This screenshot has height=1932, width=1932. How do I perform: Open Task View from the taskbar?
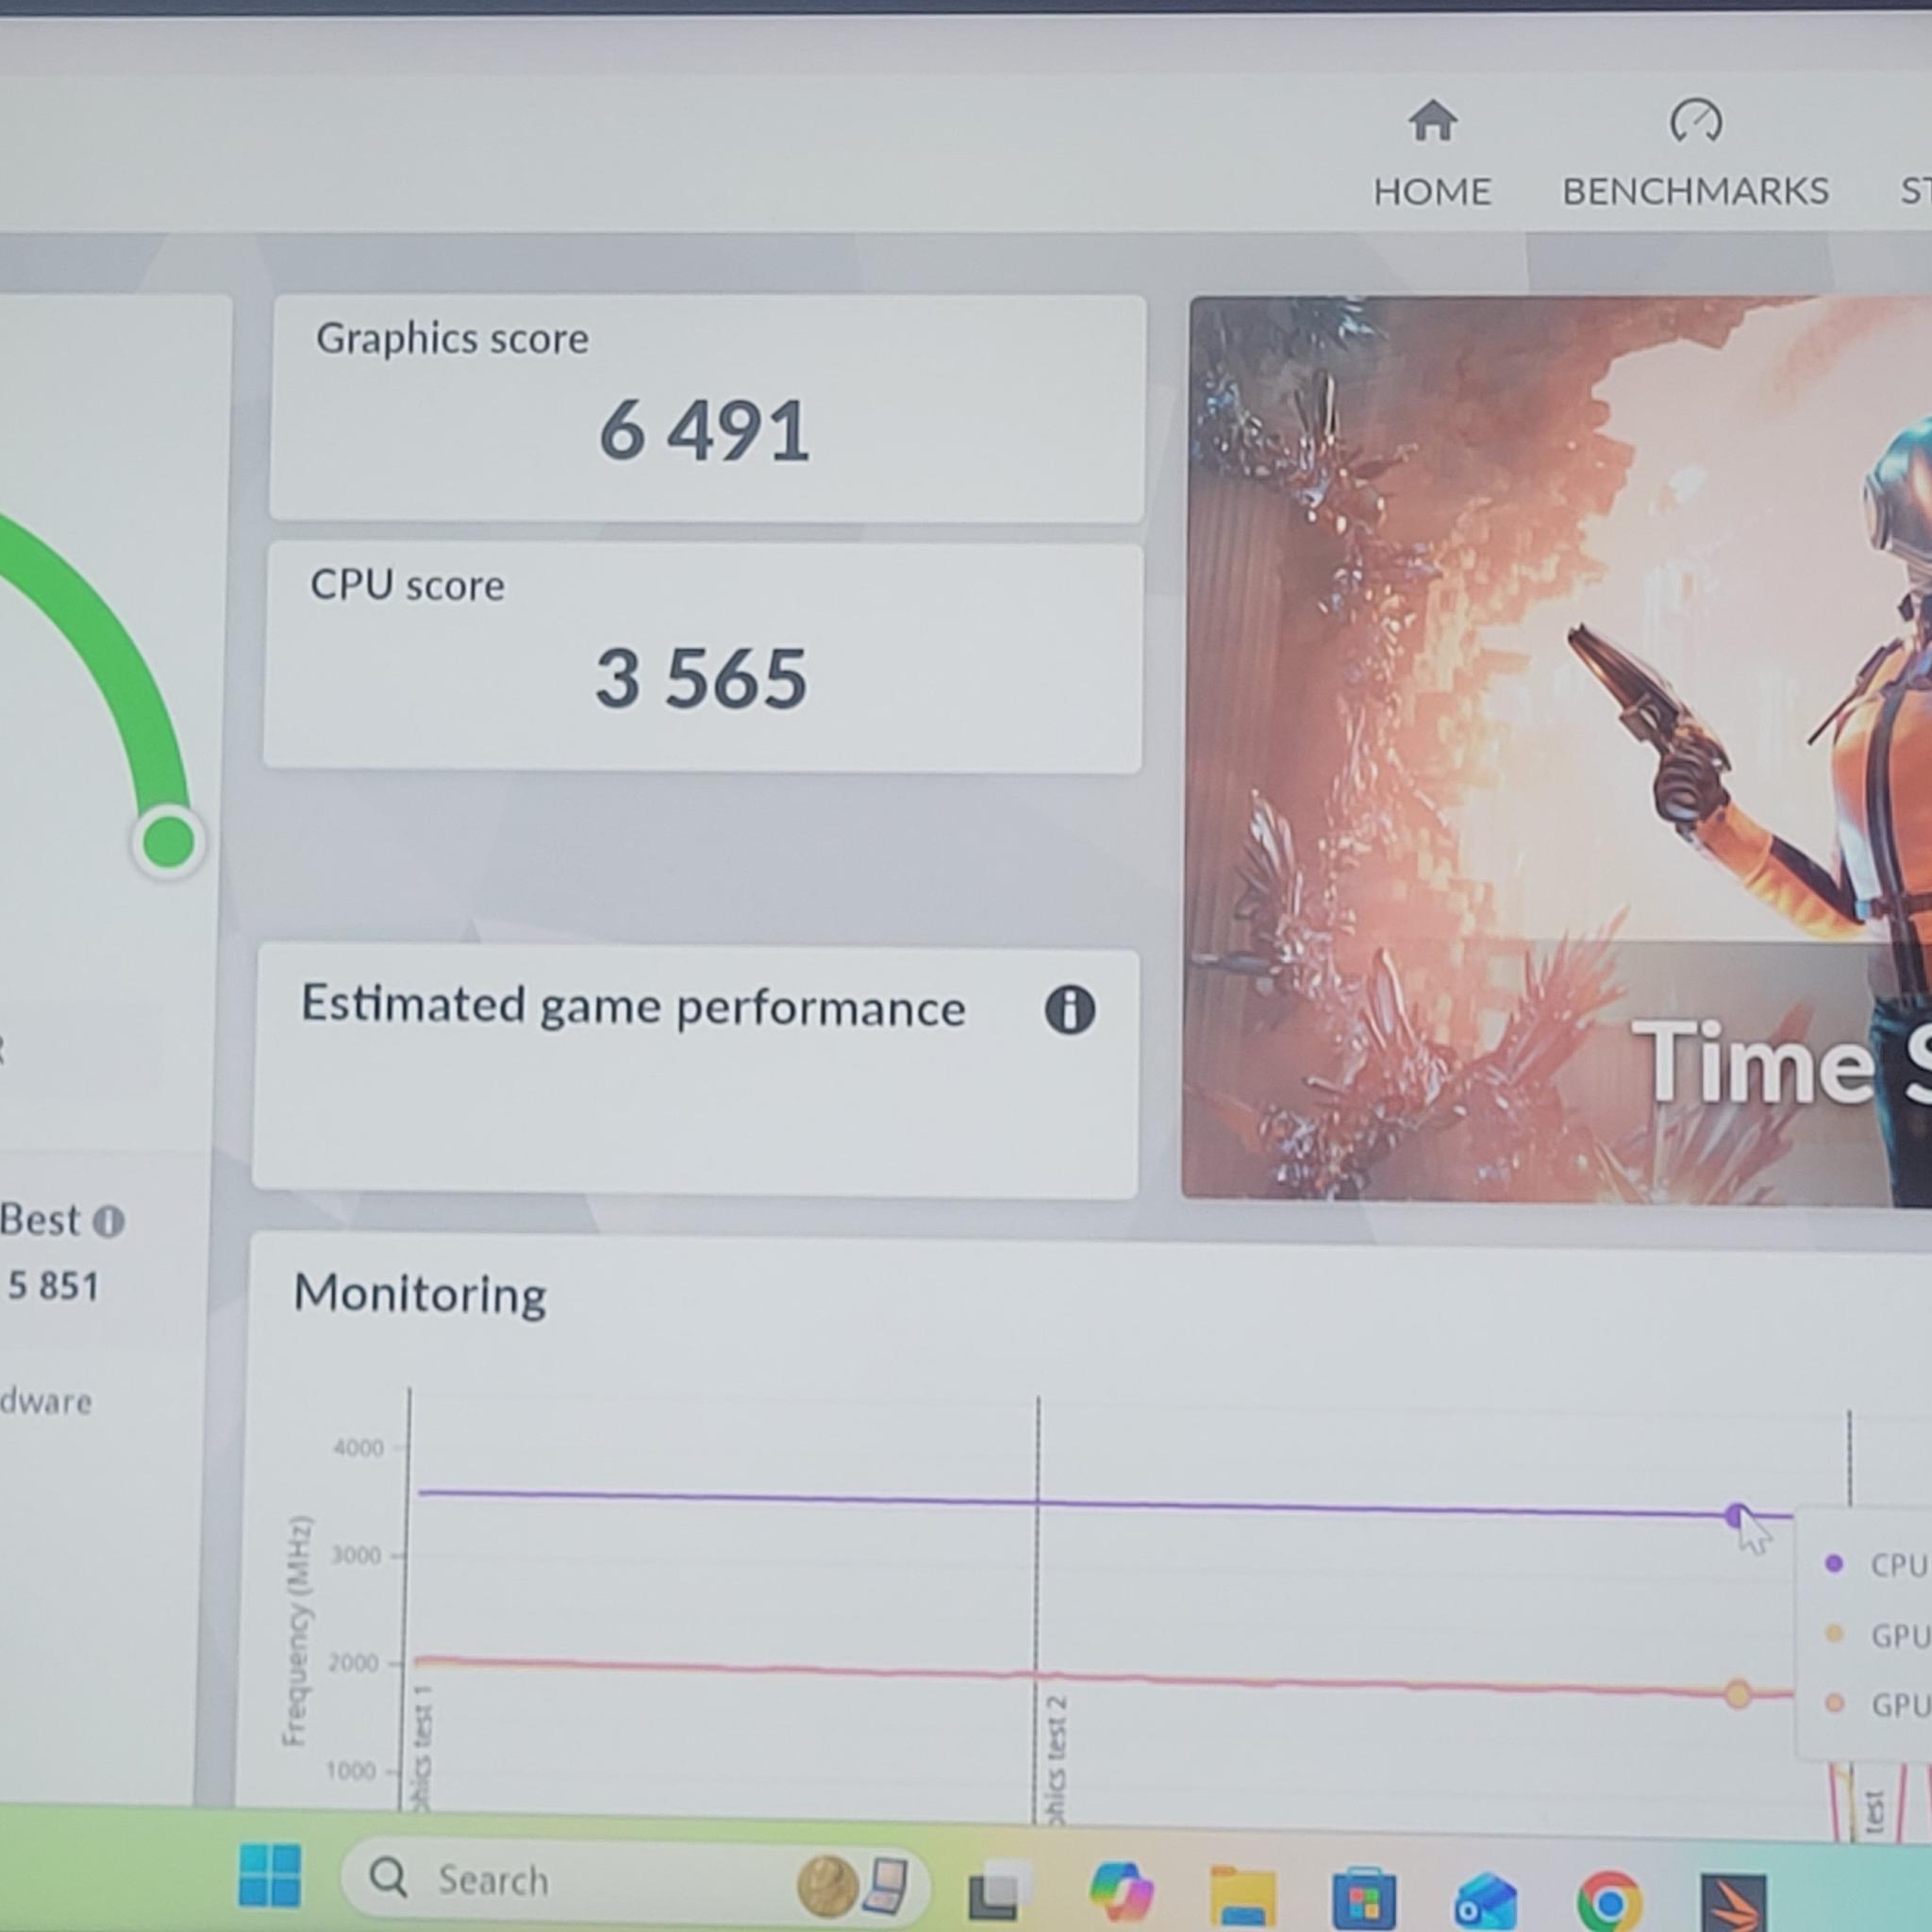click(998, 1890)
